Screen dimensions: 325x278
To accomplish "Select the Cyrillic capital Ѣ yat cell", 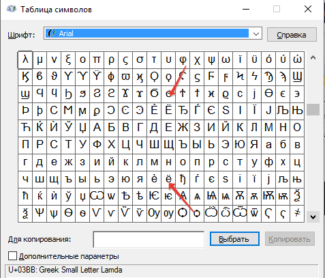I will coord(125,197).
